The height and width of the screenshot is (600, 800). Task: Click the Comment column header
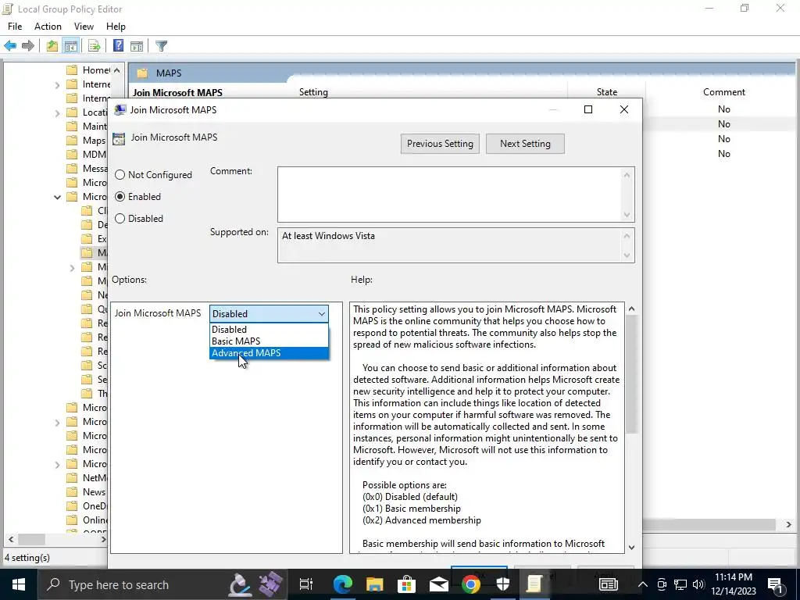(x=723, y=92)
